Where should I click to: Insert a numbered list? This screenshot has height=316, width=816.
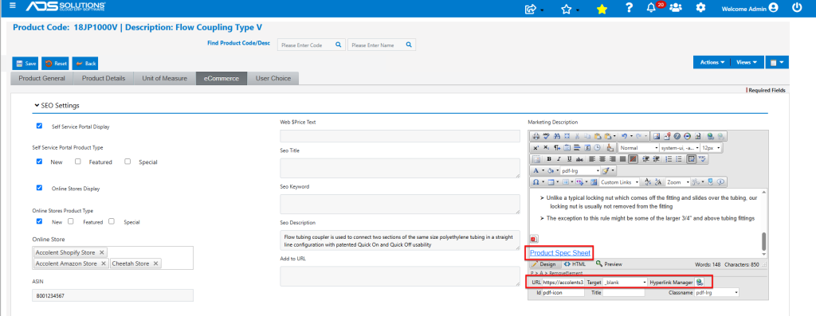(x=669, y=159)
